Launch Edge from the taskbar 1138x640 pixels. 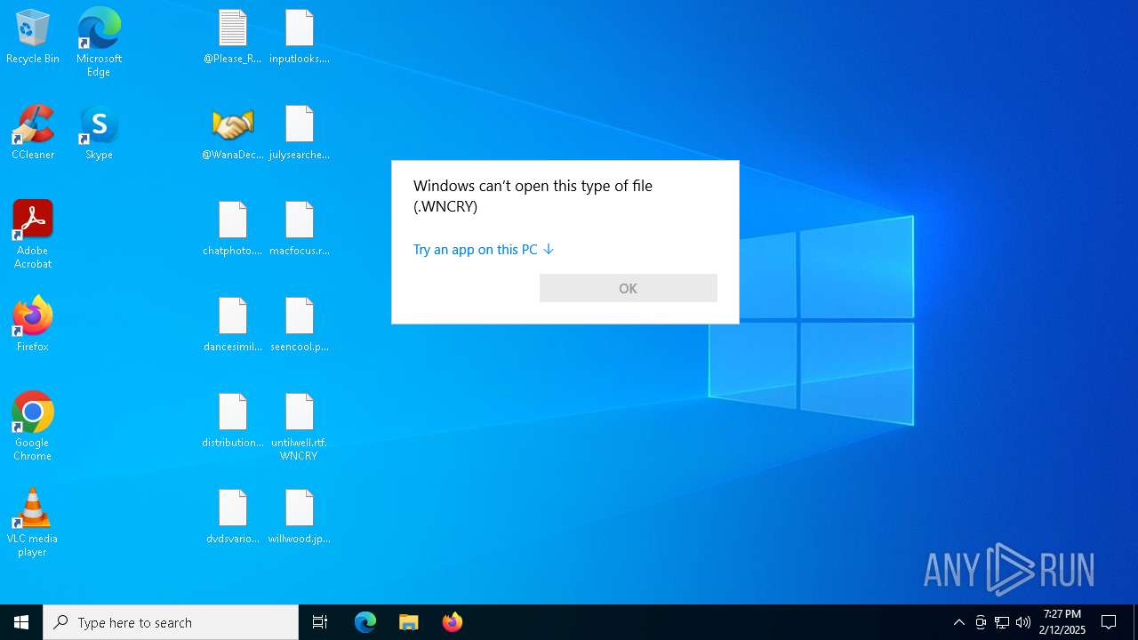coord(365,622)
